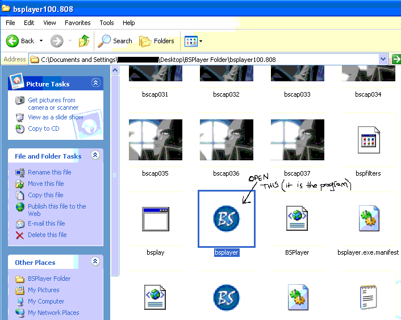401x320 pixels.
Task: Open the Views toolbar icon
Action: [x=191, y=41]
